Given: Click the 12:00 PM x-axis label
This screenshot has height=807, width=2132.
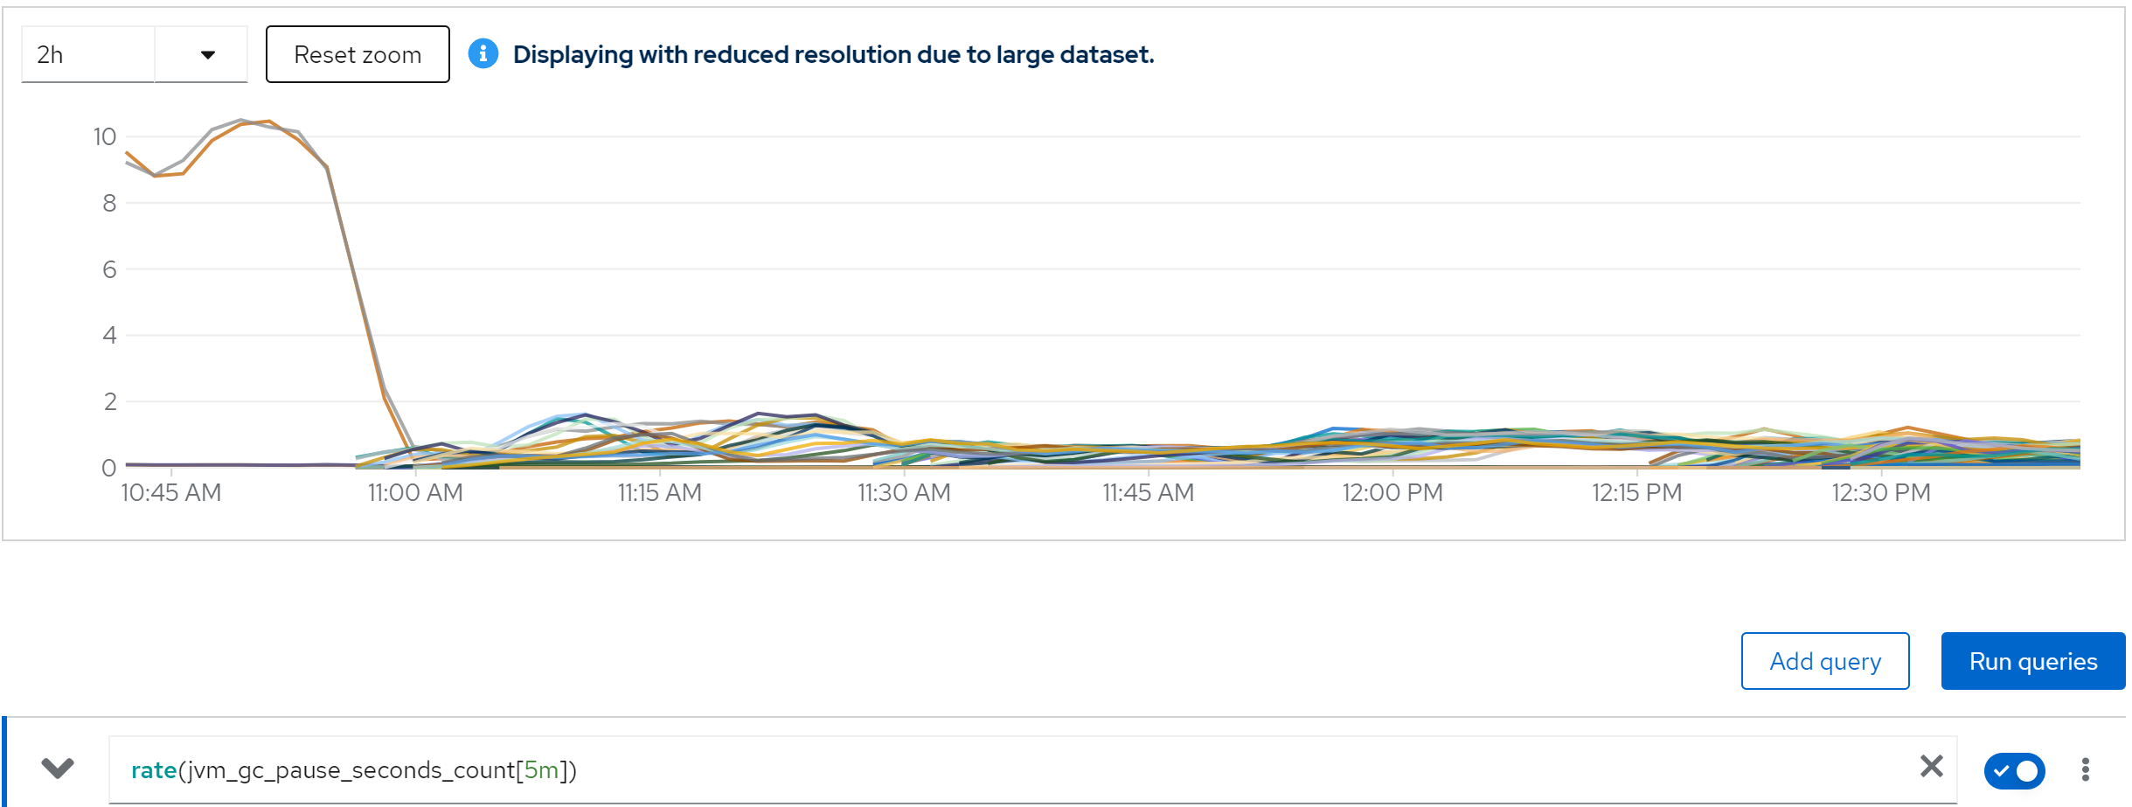Looking at the screenshot, I should (1392, 493).
